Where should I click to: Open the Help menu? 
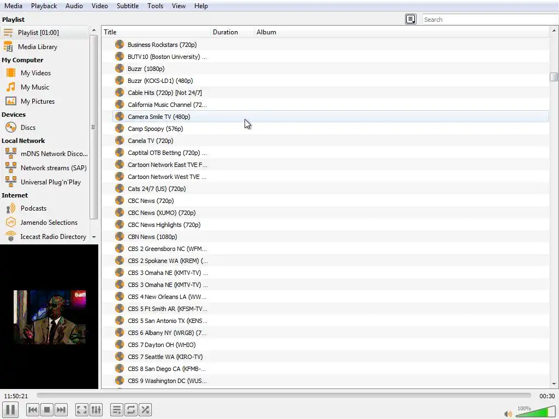point(201,6)
